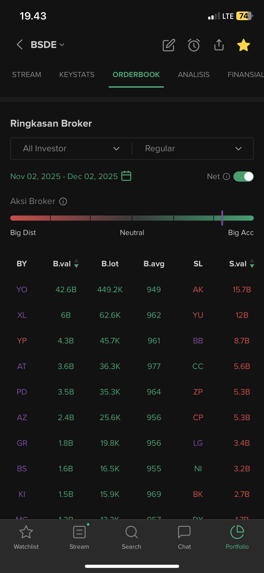
Task: Open the date range calendar icon
Action: click(126, 176)
